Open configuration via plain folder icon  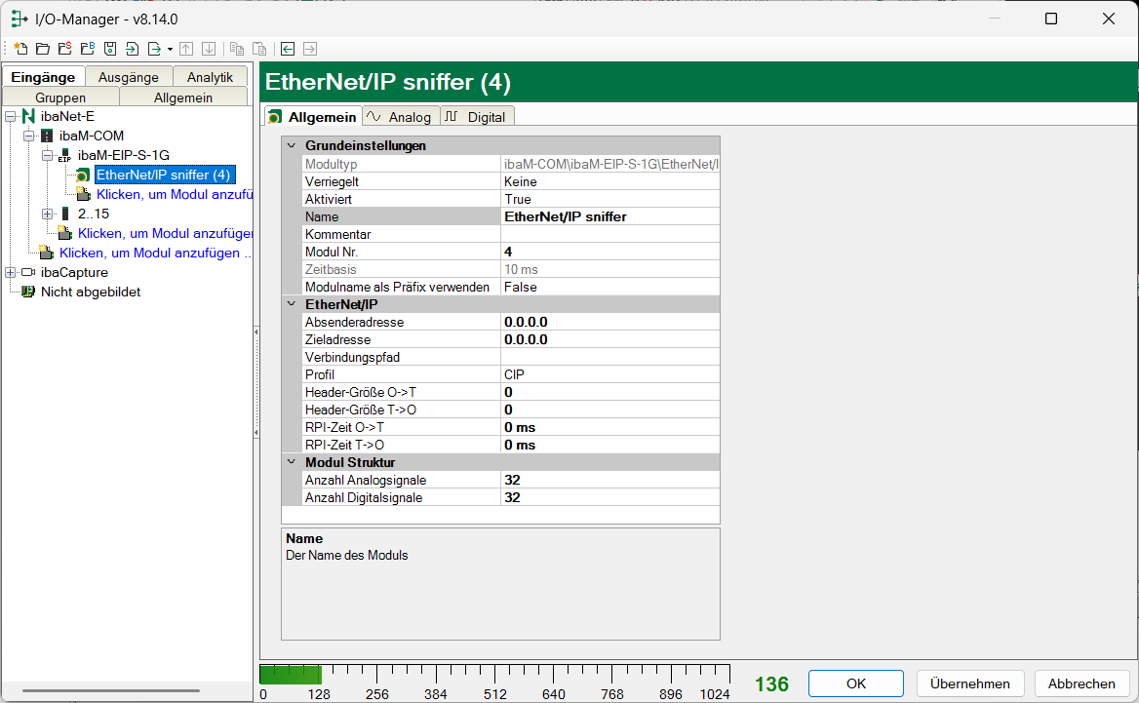[43, 49]
